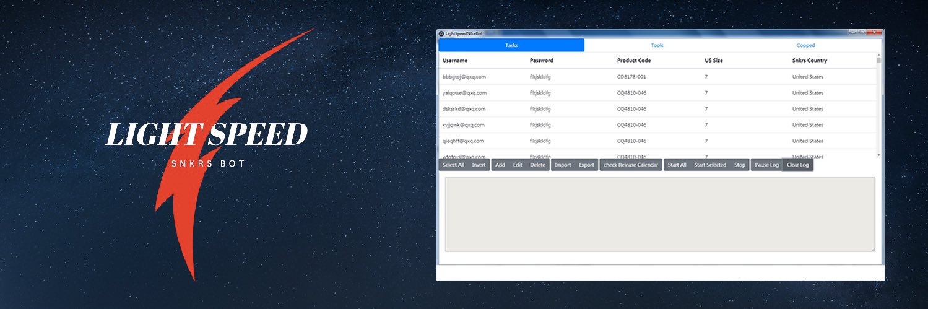Open the Tools tab

pyautogui.click(x=657, y=45)
